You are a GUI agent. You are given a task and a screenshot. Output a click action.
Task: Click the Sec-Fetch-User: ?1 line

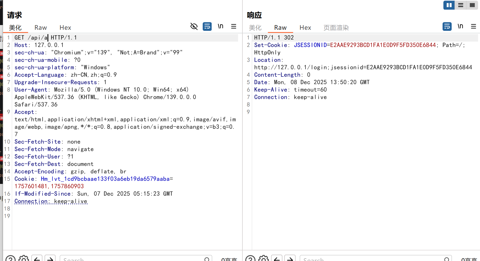pos(44,157)
